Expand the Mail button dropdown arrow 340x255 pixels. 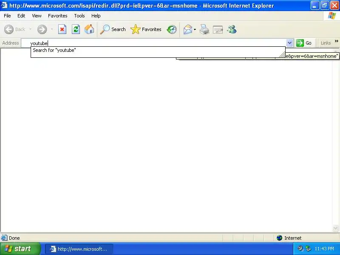pos(195,29)
